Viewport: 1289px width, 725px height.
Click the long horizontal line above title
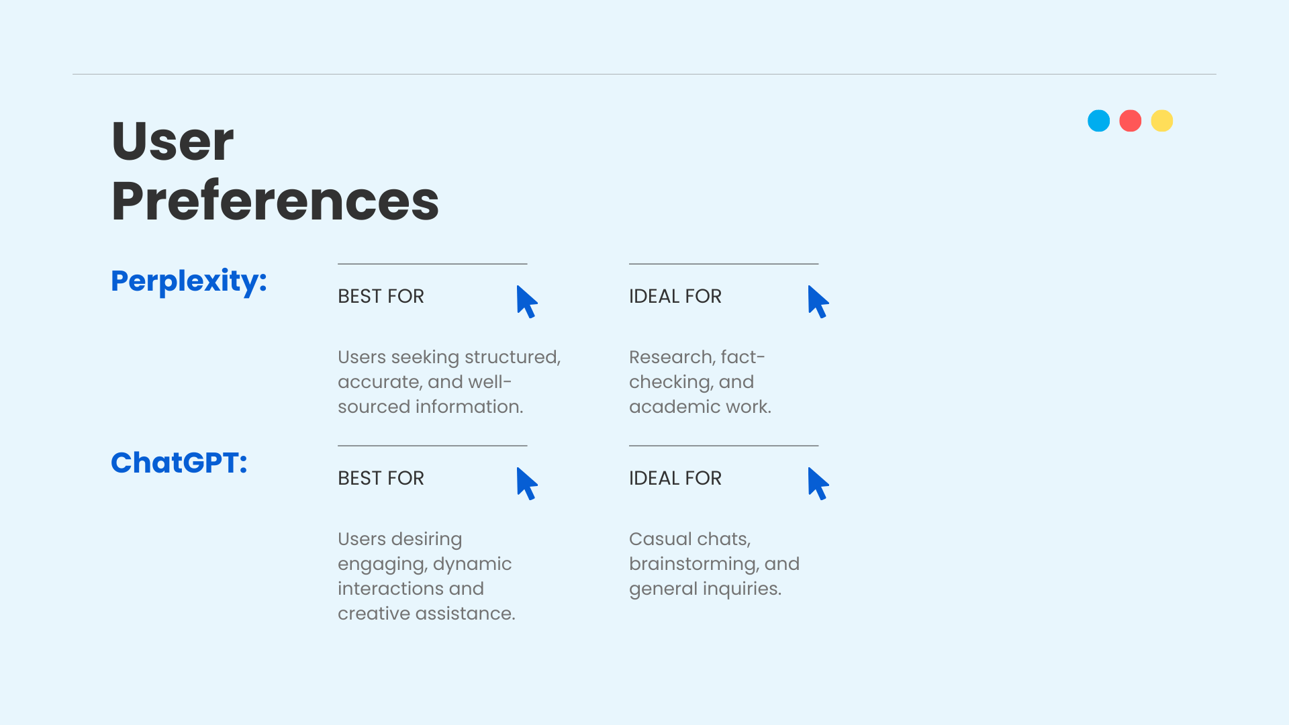tap(644, 74)
